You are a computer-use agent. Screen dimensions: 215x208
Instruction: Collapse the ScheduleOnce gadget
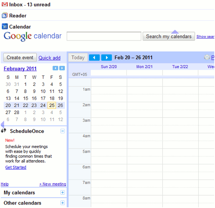coord(63,131)
